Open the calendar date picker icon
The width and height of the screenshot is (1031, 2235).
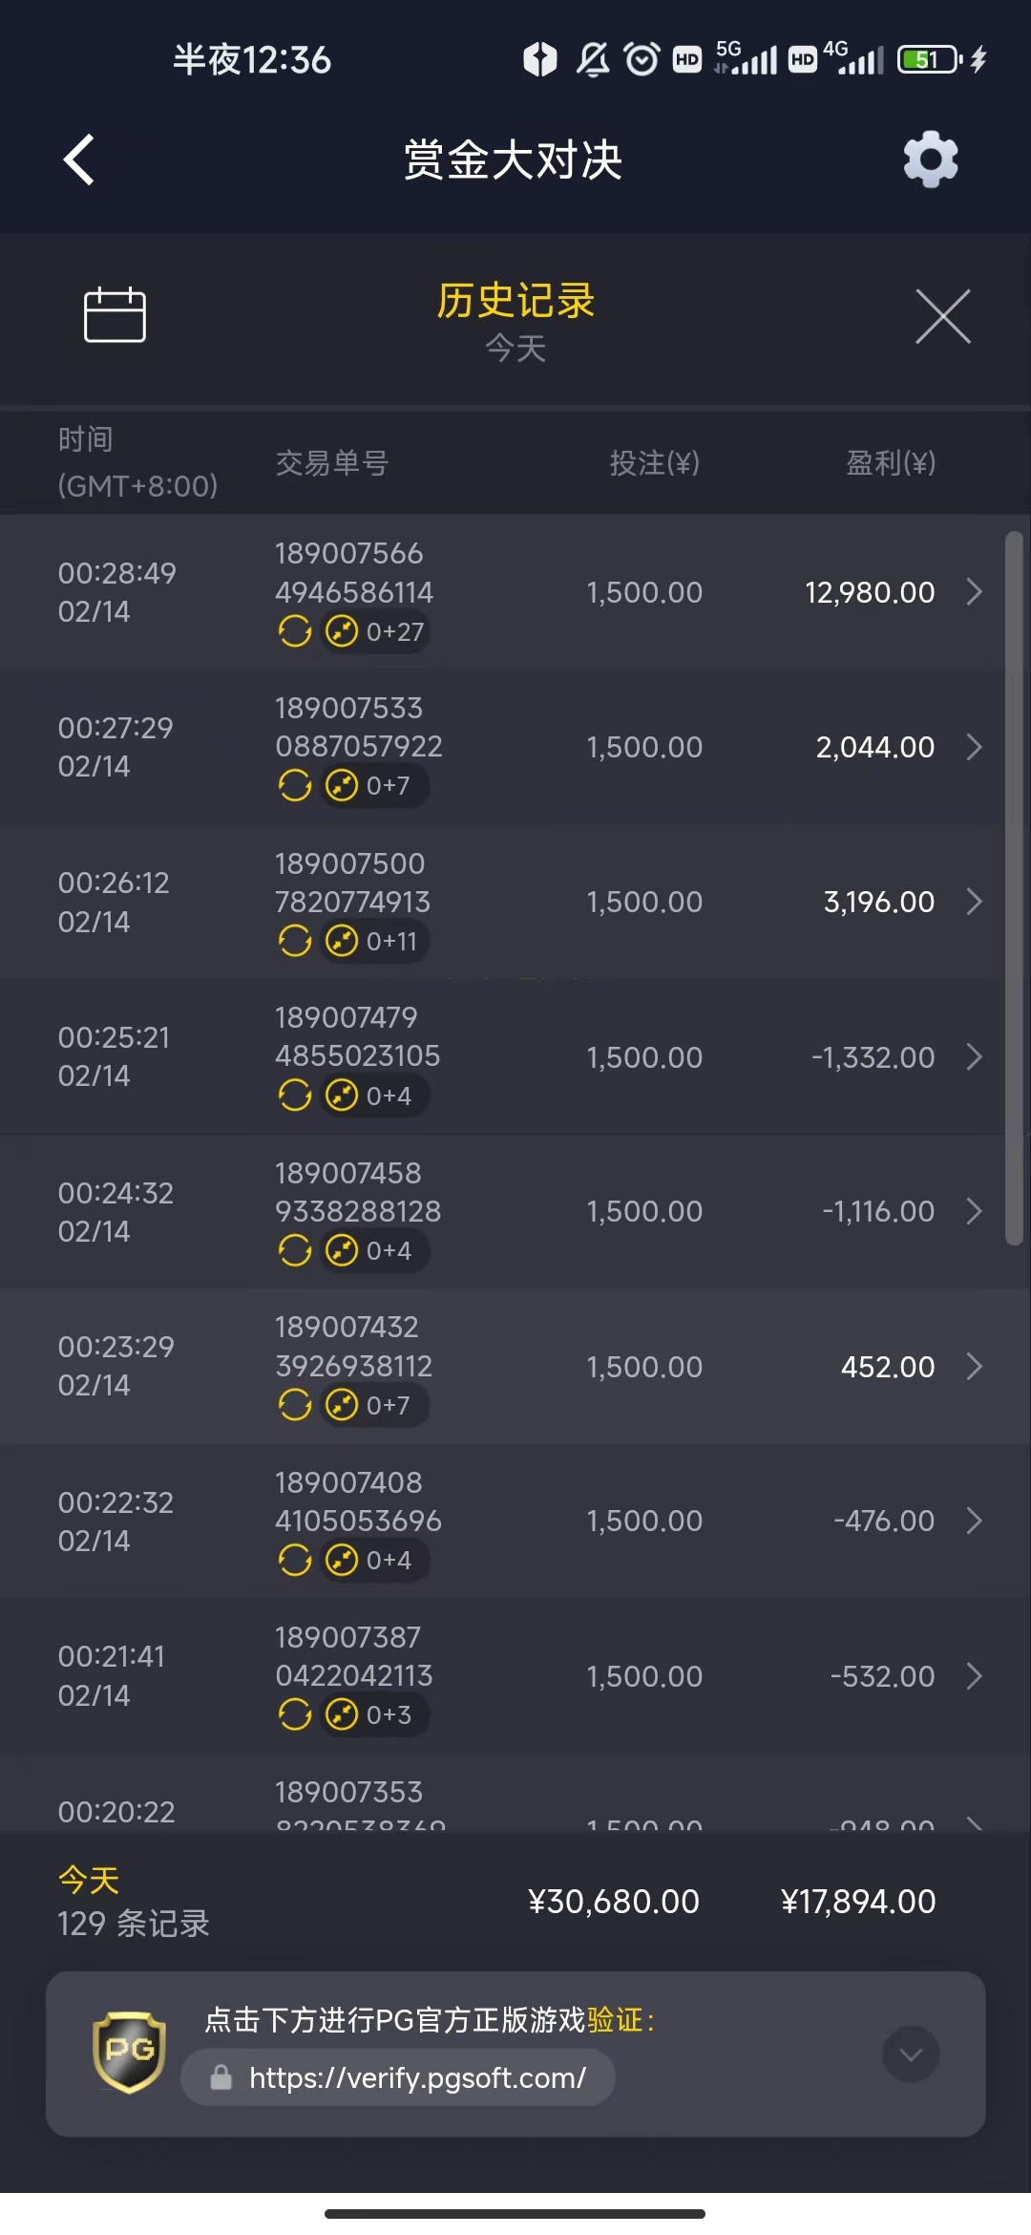[115, 314]
